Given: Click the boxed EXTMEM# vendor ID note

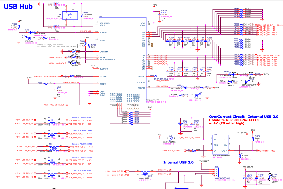Looking at the screenshot, I should point(57,46).
